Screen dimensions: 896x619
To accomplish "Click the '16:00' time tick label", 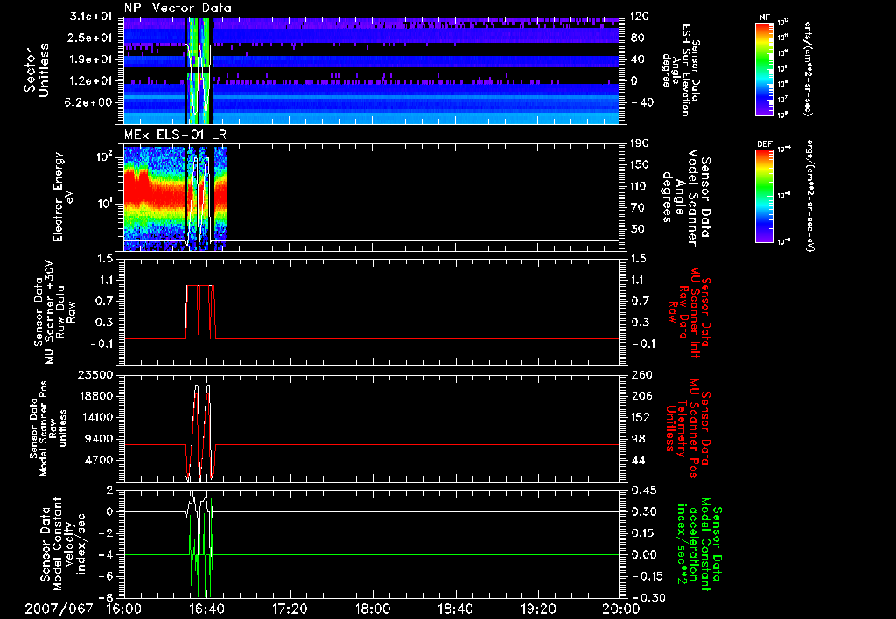I will click(124, 609).
